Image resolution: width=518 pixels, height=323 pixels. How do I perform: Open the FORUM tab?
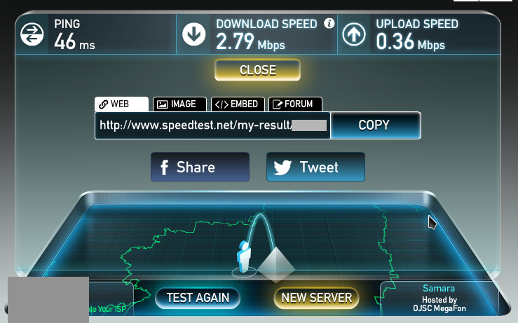click(x=295, y=104)
